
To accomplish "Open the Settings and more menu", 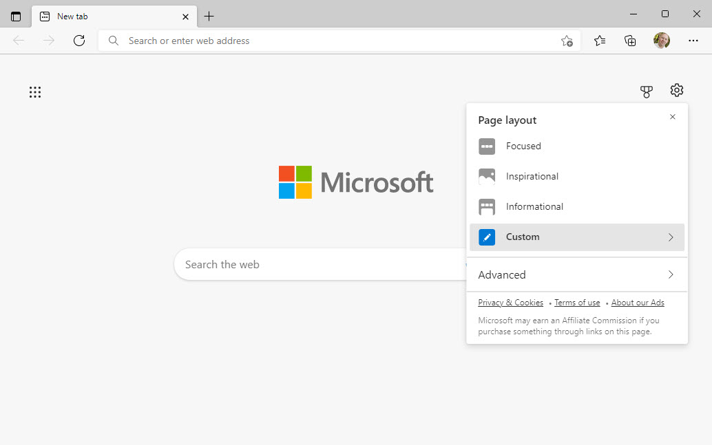I will 693,41.
